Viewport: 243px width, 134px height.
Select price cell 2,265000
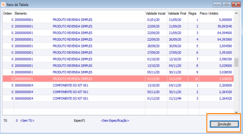(x=225, y=85)
